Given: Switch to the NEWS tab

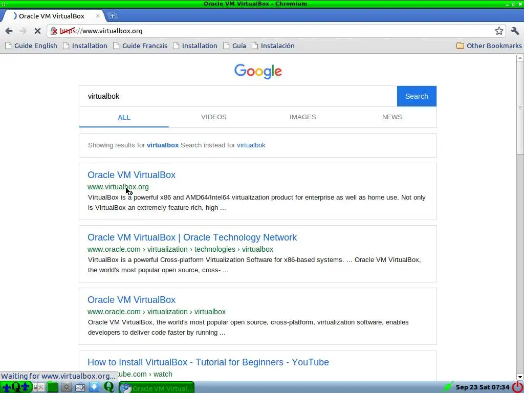Looking at the screenshot, I should (x=392, y=117).
